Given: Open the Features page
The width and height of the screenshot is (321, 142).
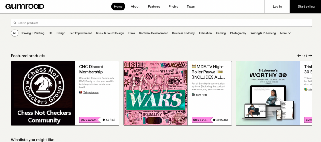Looking at the screenshot, I should [154, 6].
